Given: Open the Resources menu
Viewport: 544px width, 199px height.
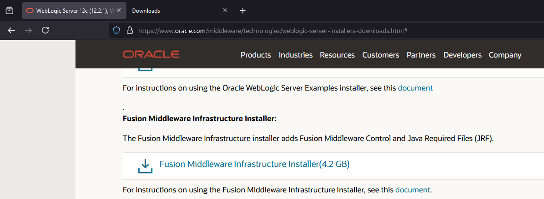Looking at the screenshot, I should tap(337, 55).
